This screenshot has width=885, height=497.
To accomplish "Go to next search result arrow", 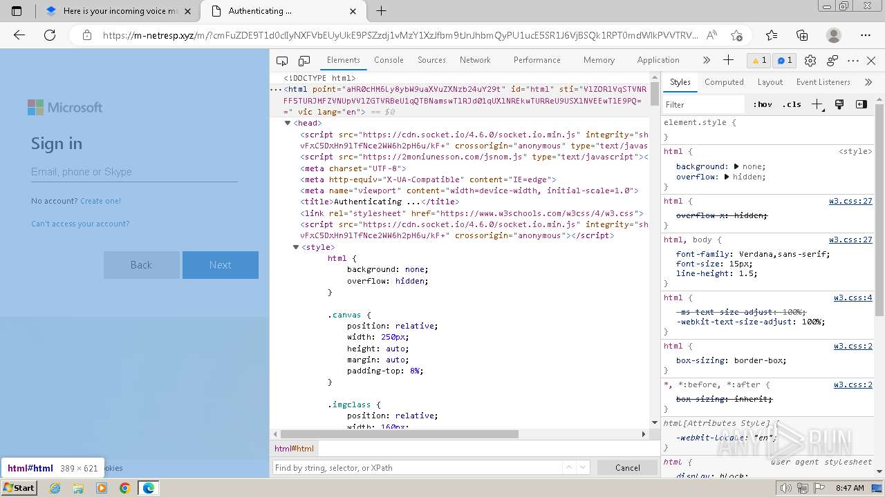I will (x=583, y=467).
